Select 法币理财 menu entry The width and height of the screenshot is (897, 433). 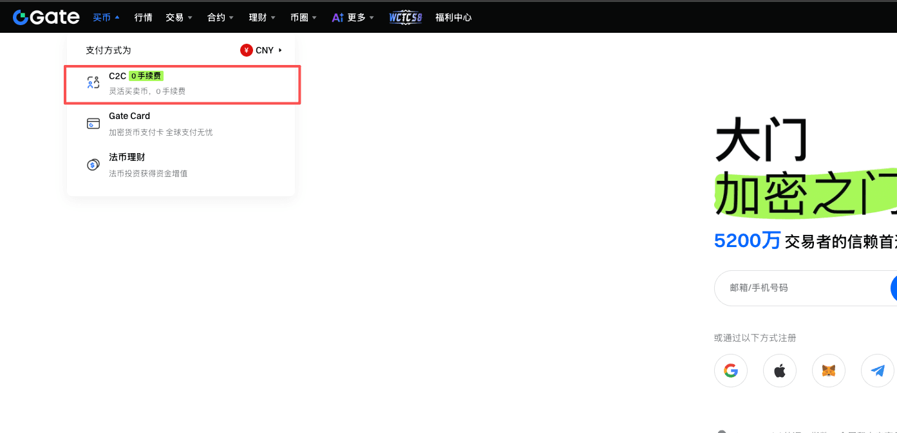181,165
